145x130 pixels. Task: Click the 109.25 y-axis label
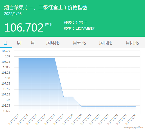(6, 51)
